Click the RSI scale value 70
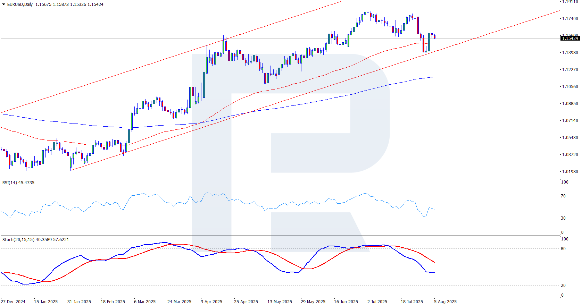Image resolution: width=582 pixels, height=306 pixels. [x=563, y=196]
